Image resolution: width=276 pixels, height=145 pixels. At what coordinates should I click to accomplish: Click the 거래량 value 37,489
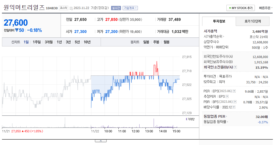175,19
